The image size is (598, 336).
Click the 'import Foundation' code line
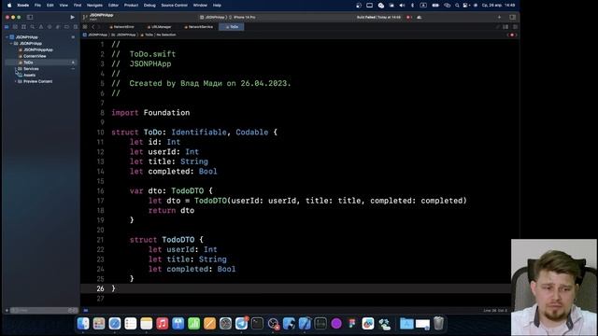[x=150, y=113]
